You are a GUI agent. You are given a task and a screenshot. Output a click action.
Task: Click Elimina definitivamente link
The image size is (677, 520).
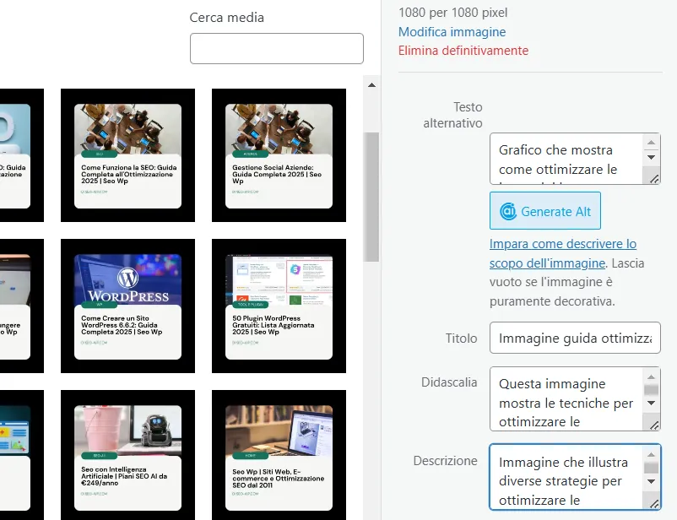click(463, 51)
